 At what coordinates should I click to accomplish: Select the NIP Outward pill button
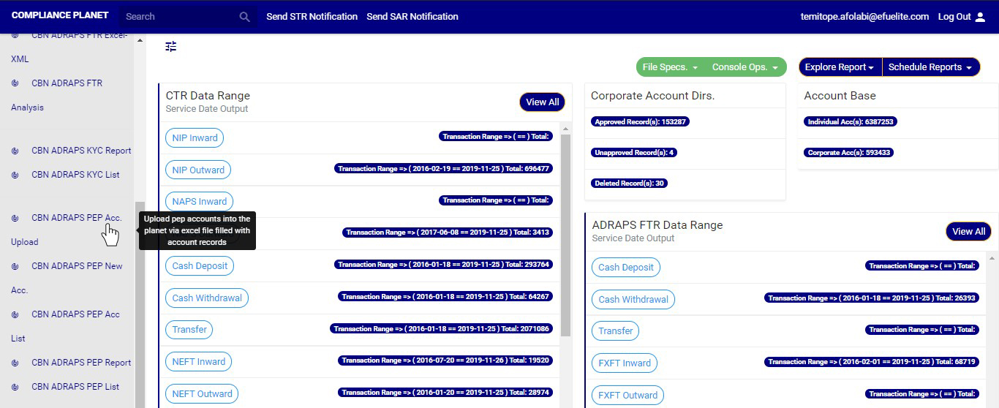pos(198,170)
